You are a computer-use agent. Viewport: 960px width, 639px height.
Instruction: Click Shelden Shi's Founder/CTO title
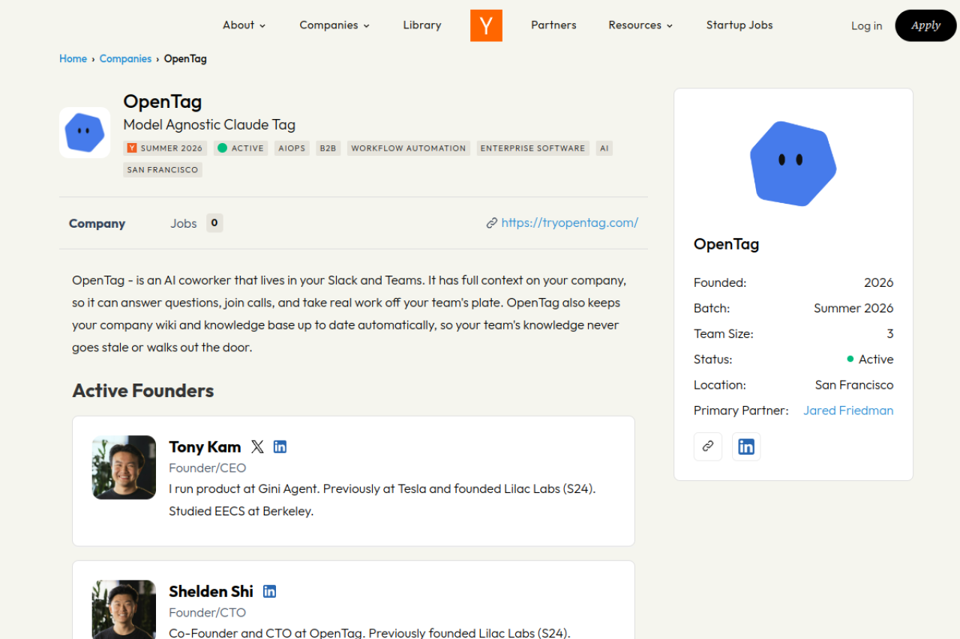tap(207, 613)
